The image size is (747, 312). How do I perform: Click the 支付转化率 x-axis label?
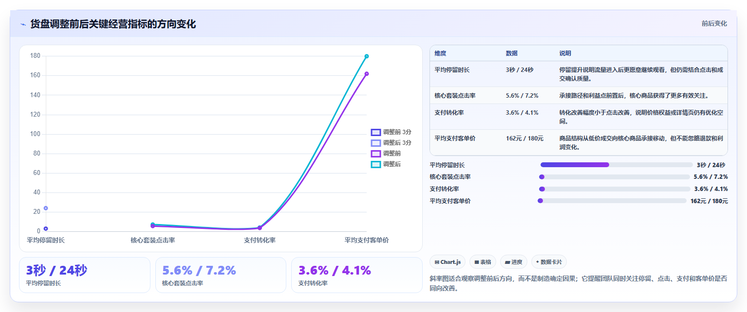[x=260, y=240]
